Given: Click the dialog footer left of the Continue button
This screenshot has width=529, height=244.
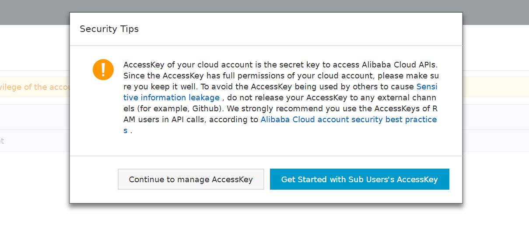Looking at the screenshot, I should pos(94,179).
